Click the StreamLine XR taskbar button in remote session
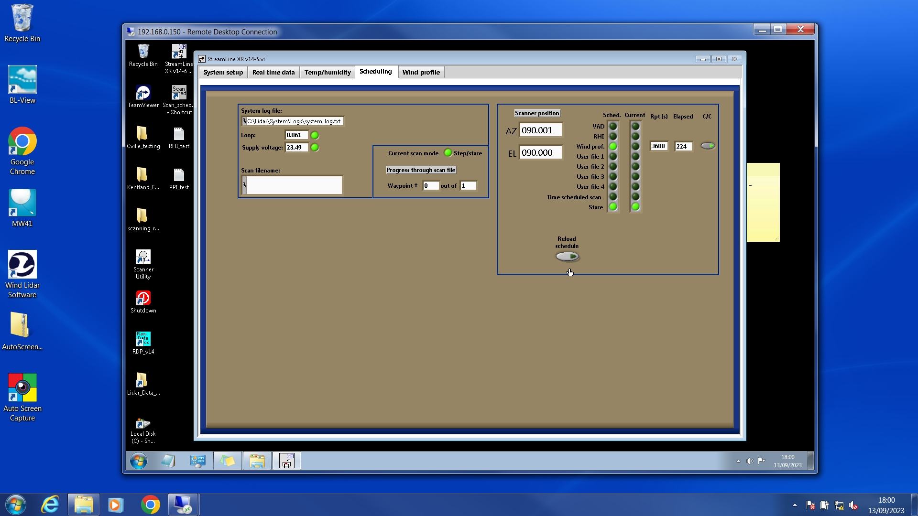 click(x=286, y=461)
